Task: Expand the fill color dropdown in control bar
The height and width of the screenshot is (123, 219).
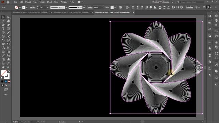Action: tap(20, 8)
